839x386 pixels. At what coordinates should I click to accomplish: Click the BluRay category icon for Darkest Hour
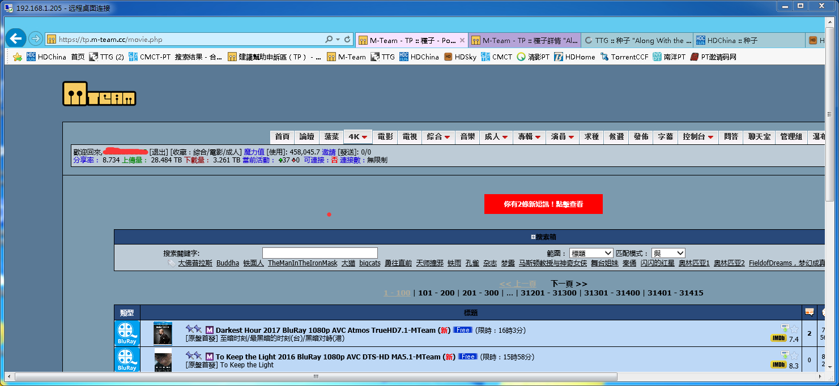pos(127,333)
